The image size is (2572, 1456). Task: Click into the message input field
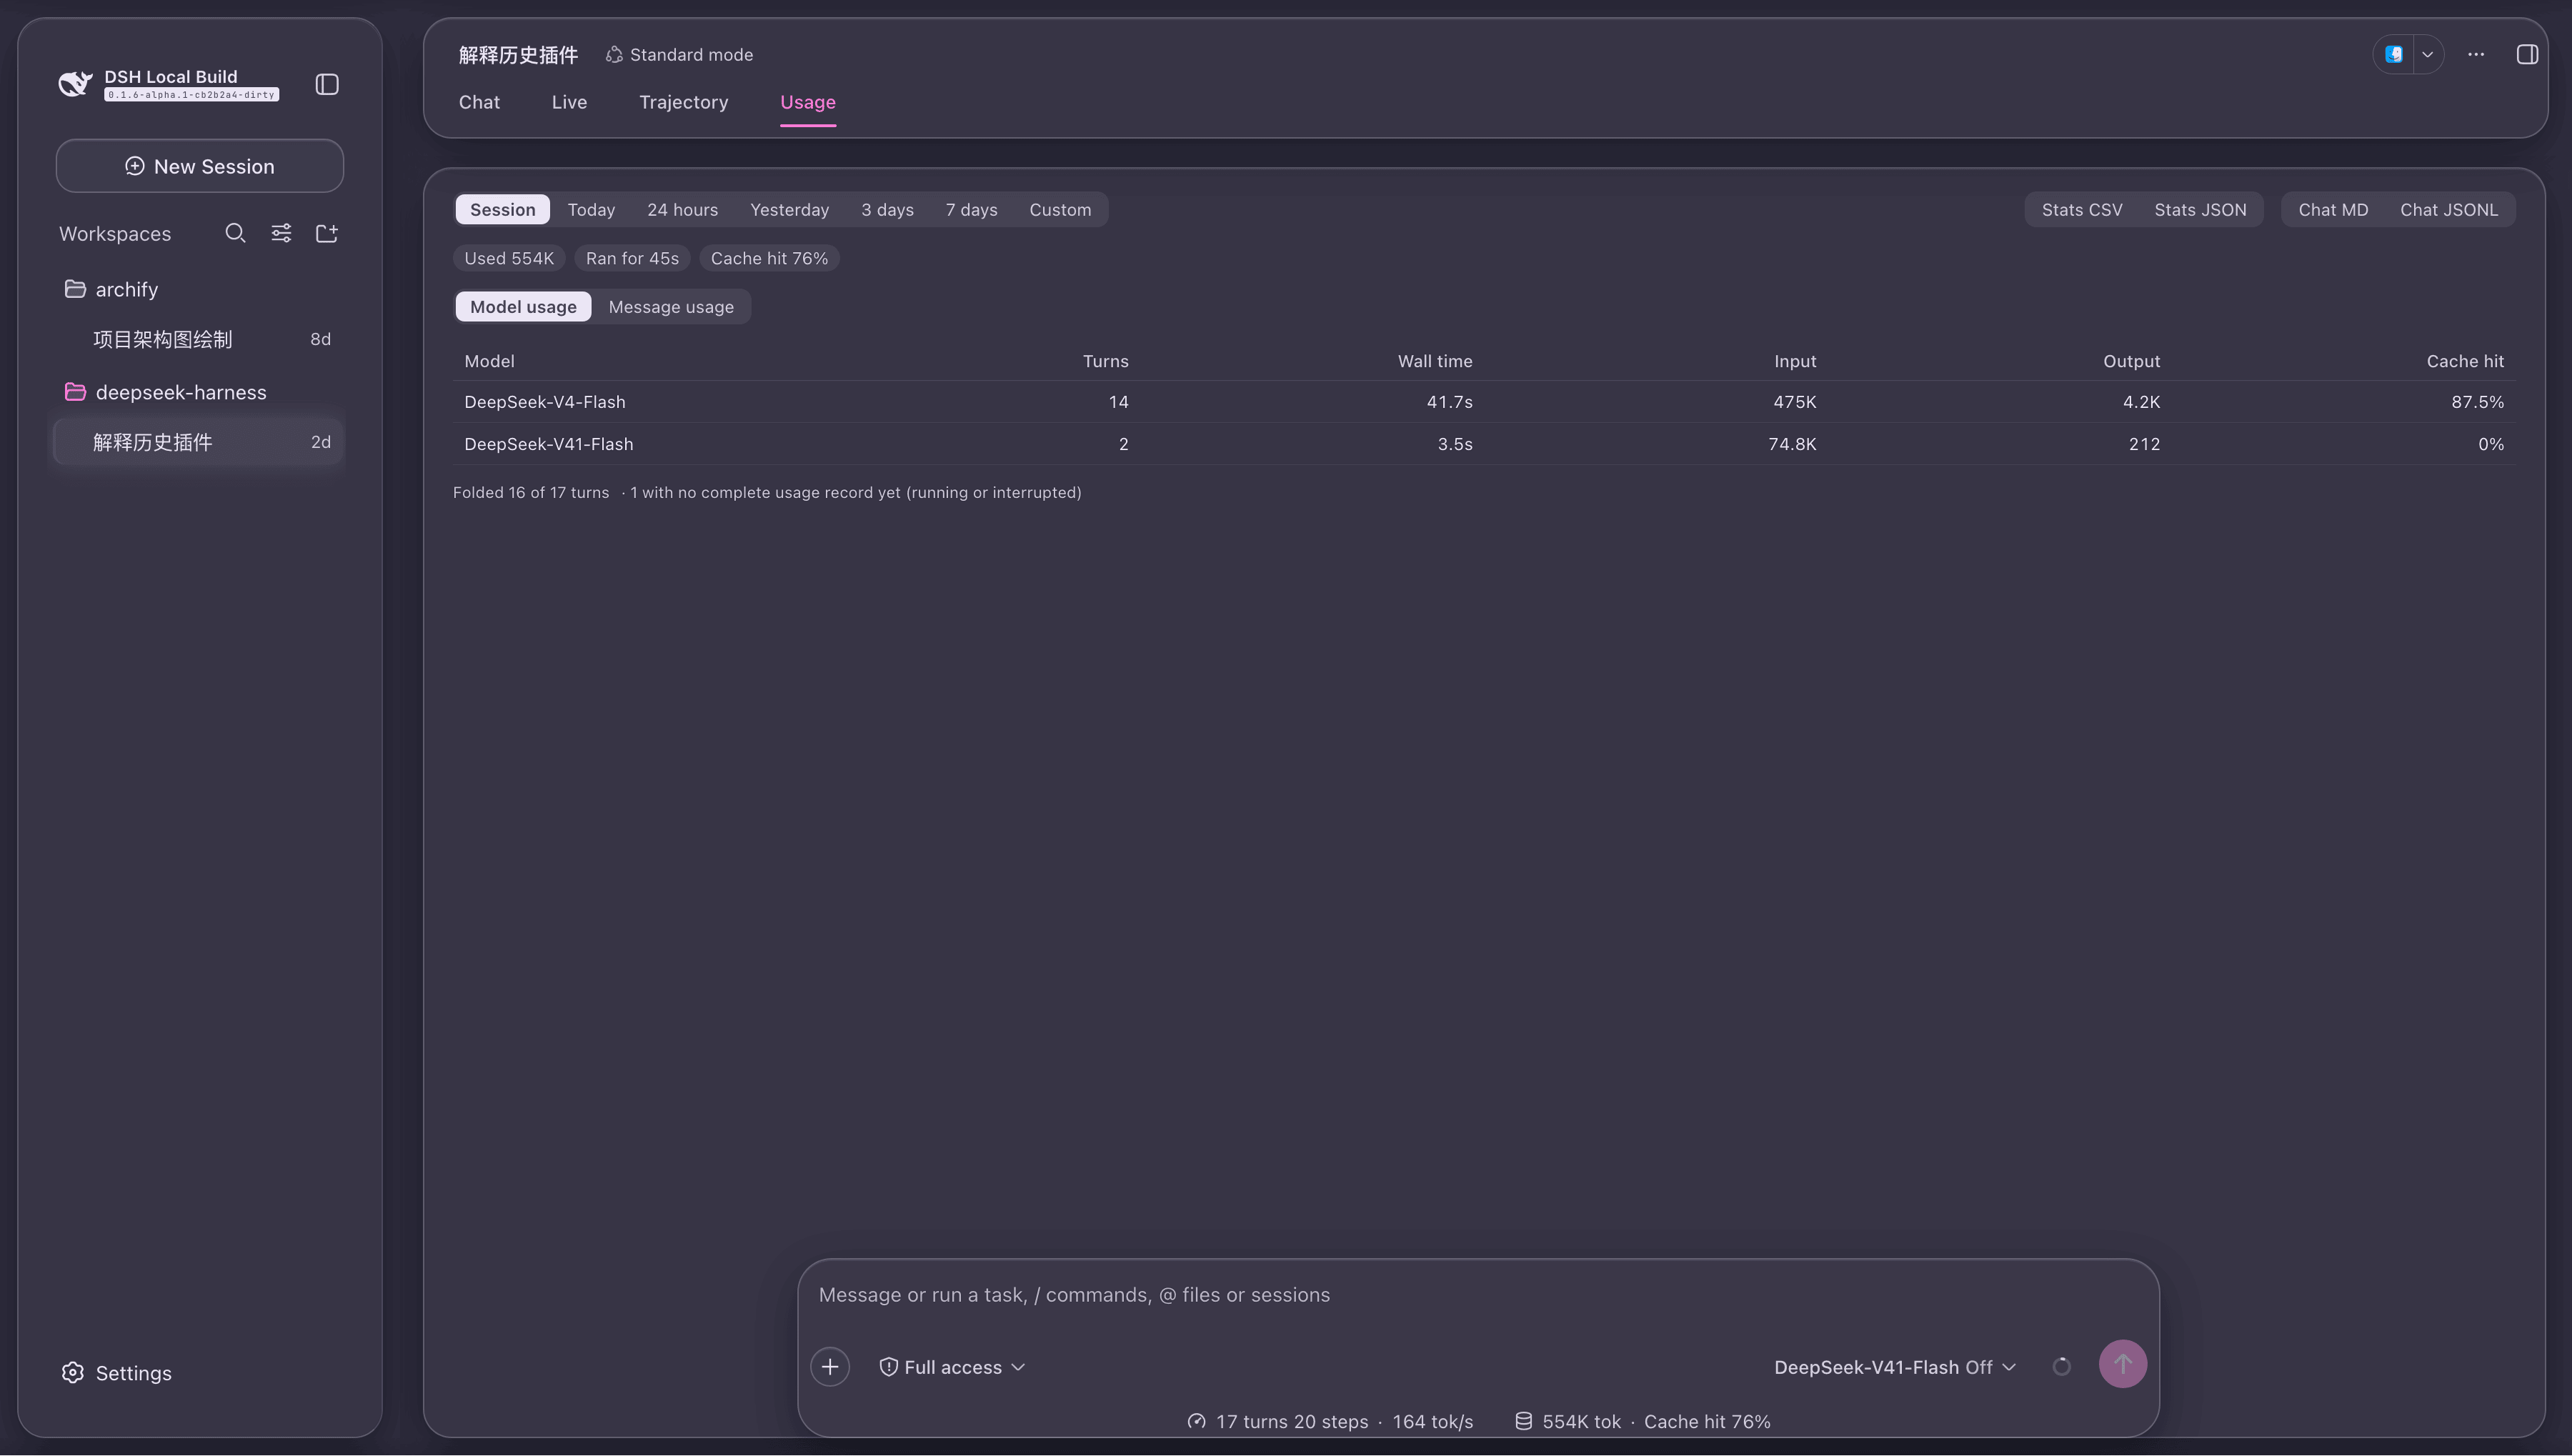pos(1478,1294)
